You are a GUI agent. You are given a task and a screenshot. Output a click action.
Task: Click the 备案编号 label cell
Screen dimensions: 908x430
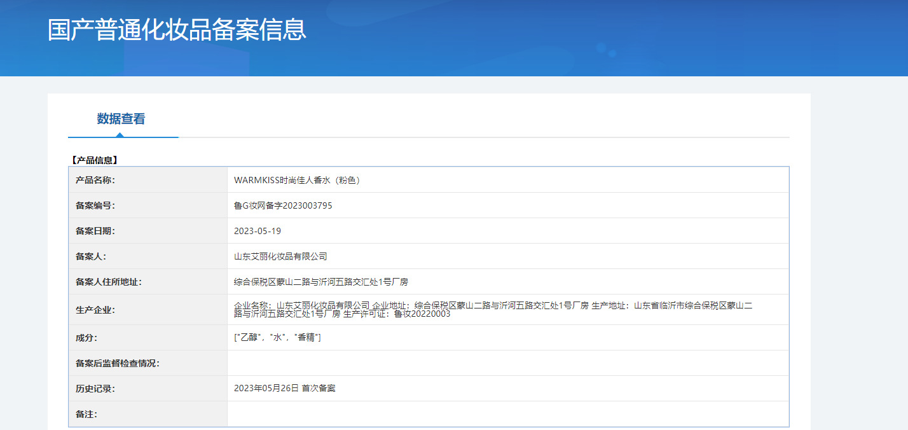tap(148, 205)
